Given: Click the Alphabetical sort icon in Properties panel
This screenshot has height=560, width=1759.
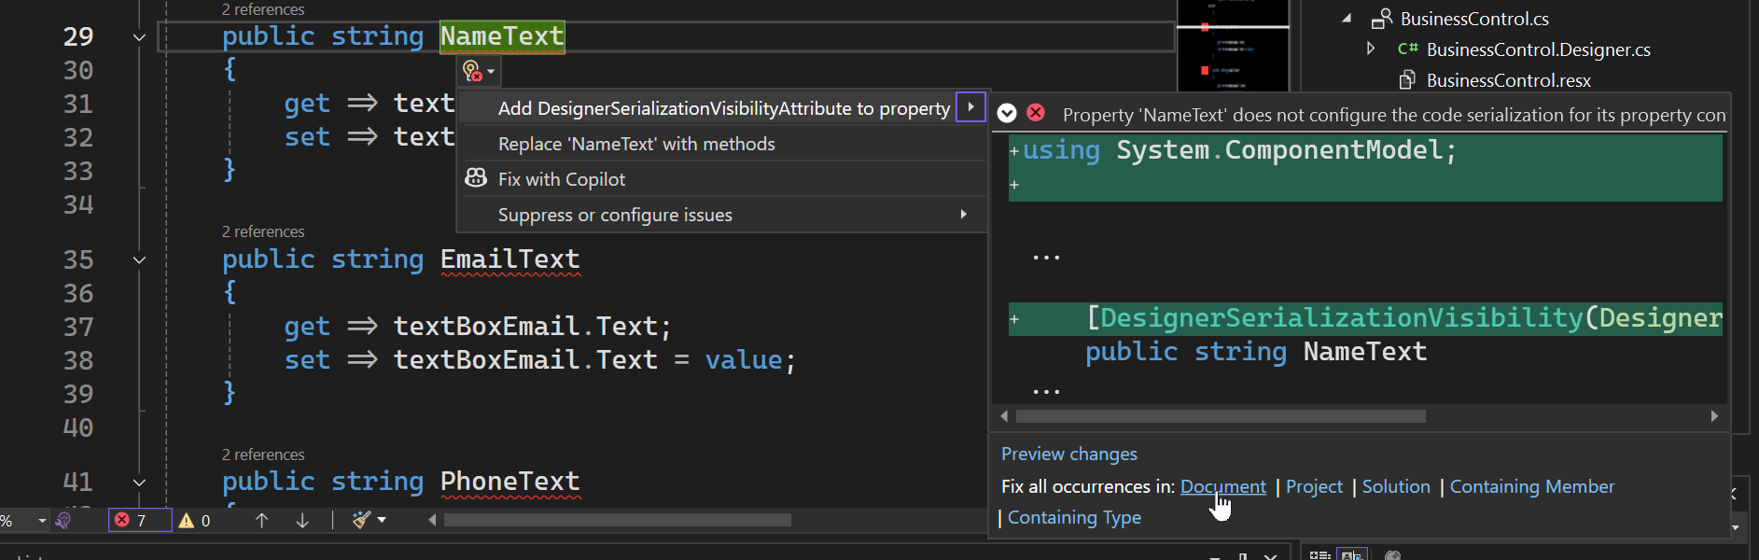Looking at the screenshot, I should click(1352, 555).
